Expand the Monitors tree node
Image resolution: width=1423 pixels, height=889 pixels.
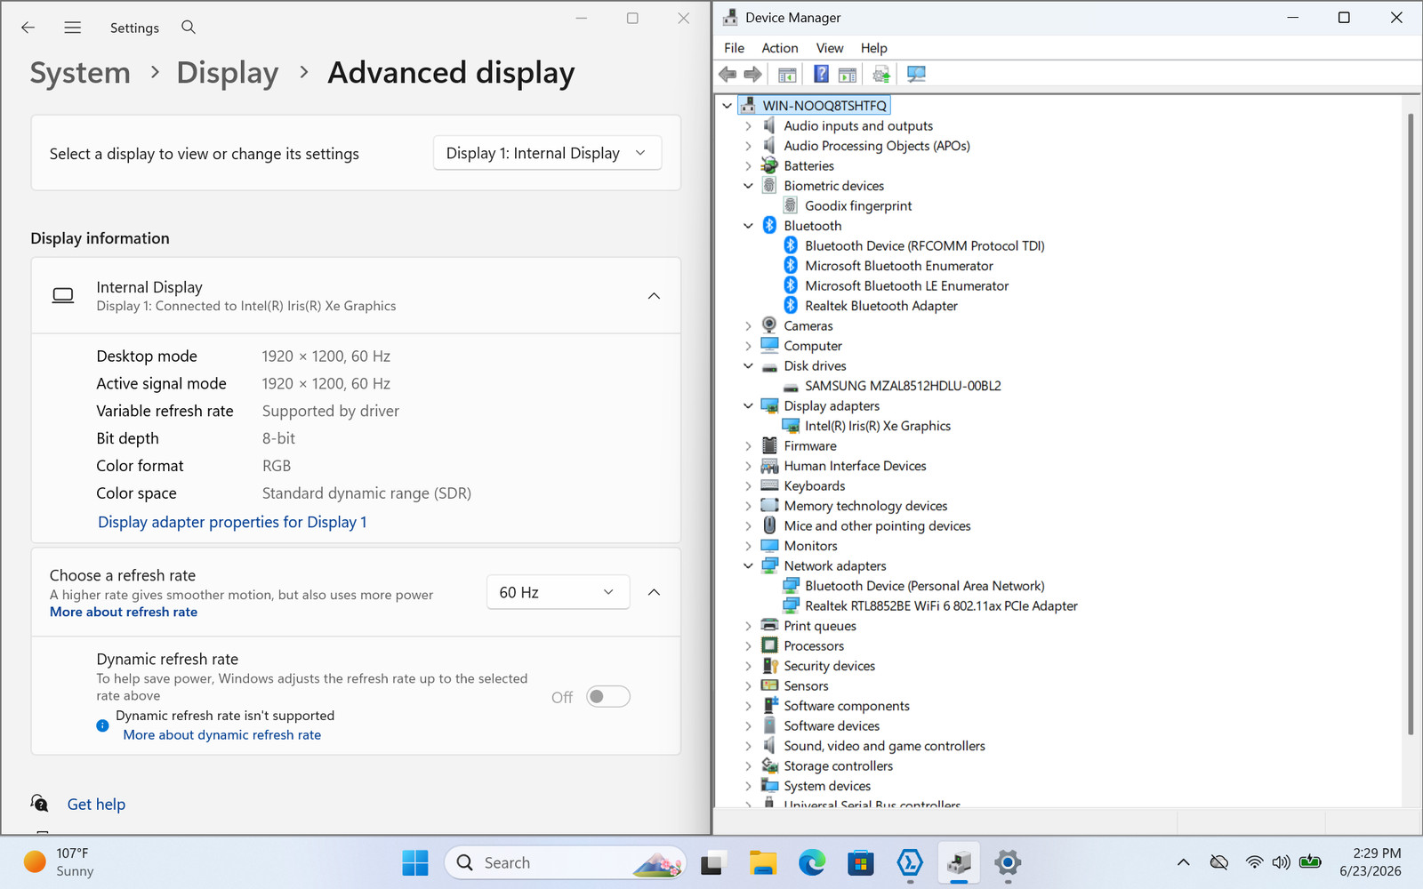click(748, 546)
